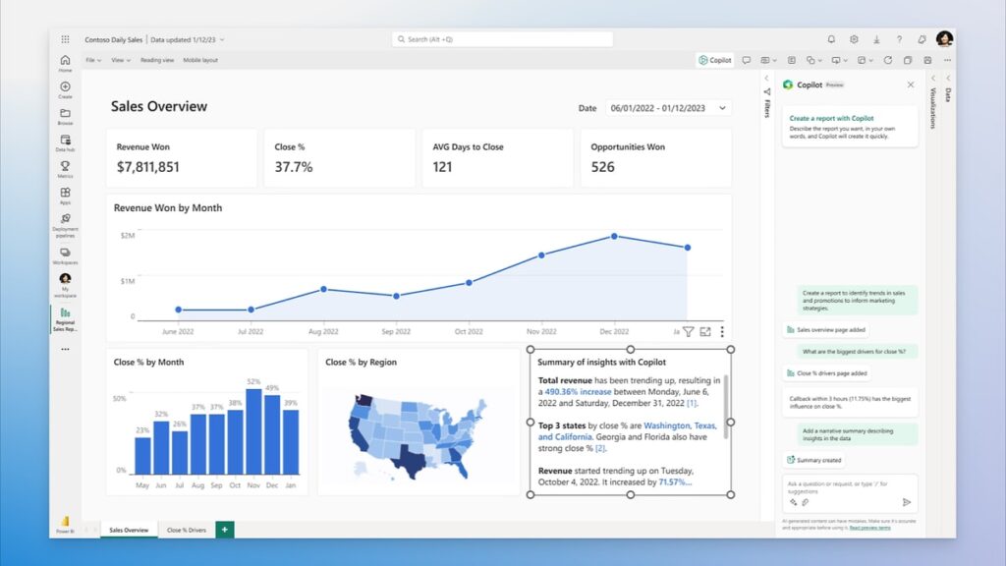Open more toolbar options ellipsis

click(948, 60)
